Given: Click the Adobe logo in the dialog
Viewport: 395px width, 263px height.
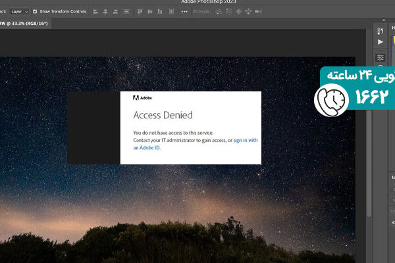Looking at the screenshot, I should [x=142, y=98].
